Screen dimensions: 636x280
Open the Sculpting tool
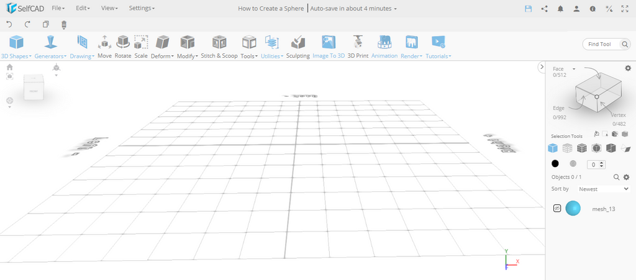(298, 47)
